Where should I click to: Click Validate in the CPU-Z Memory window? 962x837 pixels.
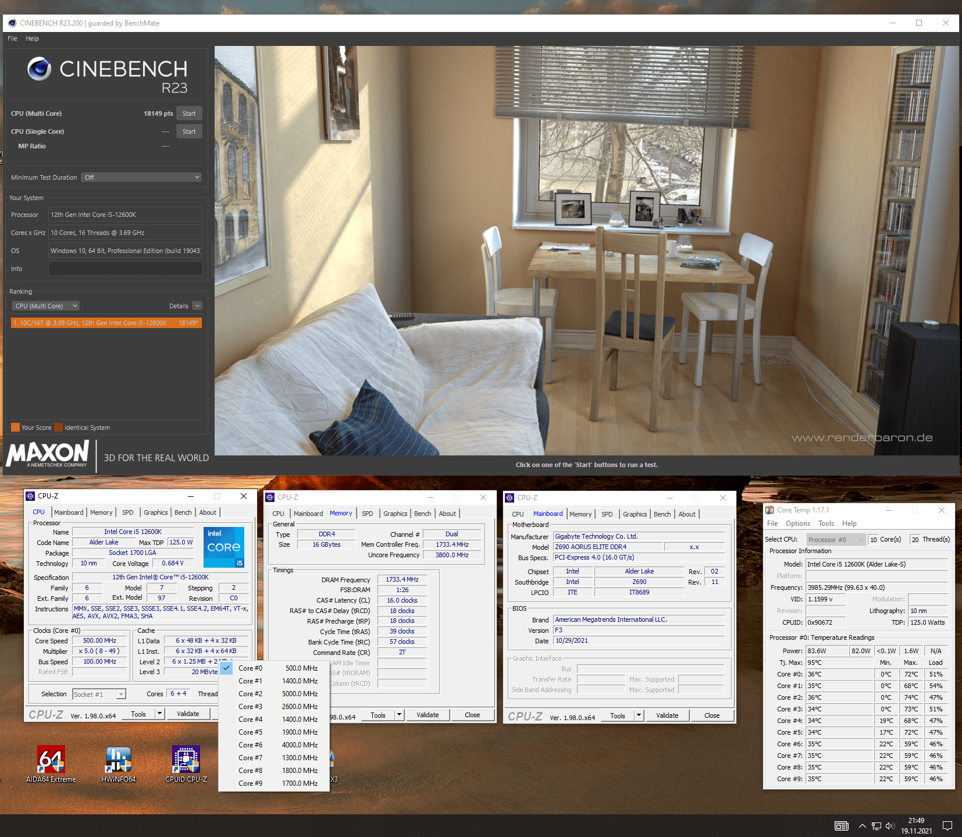(x=427, y=715)
